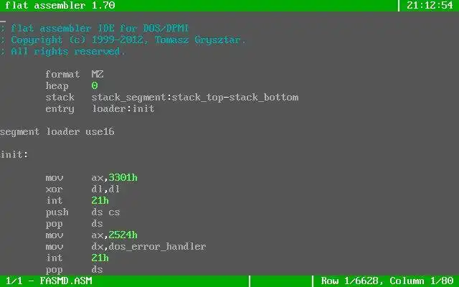Click the hex value 2524h

(123, 235)
